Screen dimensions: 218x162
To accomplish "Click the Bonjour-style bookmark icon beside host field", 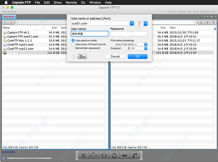I will point(140,23).
